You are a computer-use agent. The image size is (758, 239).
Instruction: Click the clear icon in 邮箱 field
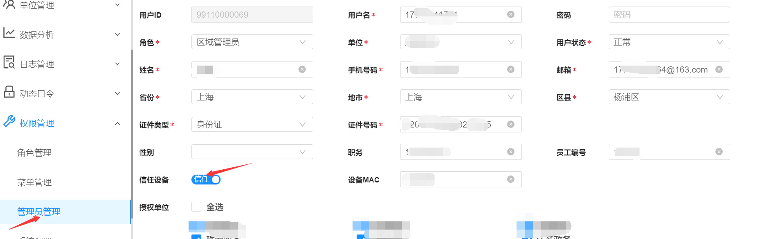pos(719,69)
